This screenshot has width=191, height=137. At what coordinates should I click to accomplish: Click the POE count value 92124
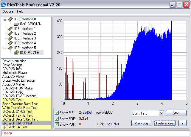83,118
